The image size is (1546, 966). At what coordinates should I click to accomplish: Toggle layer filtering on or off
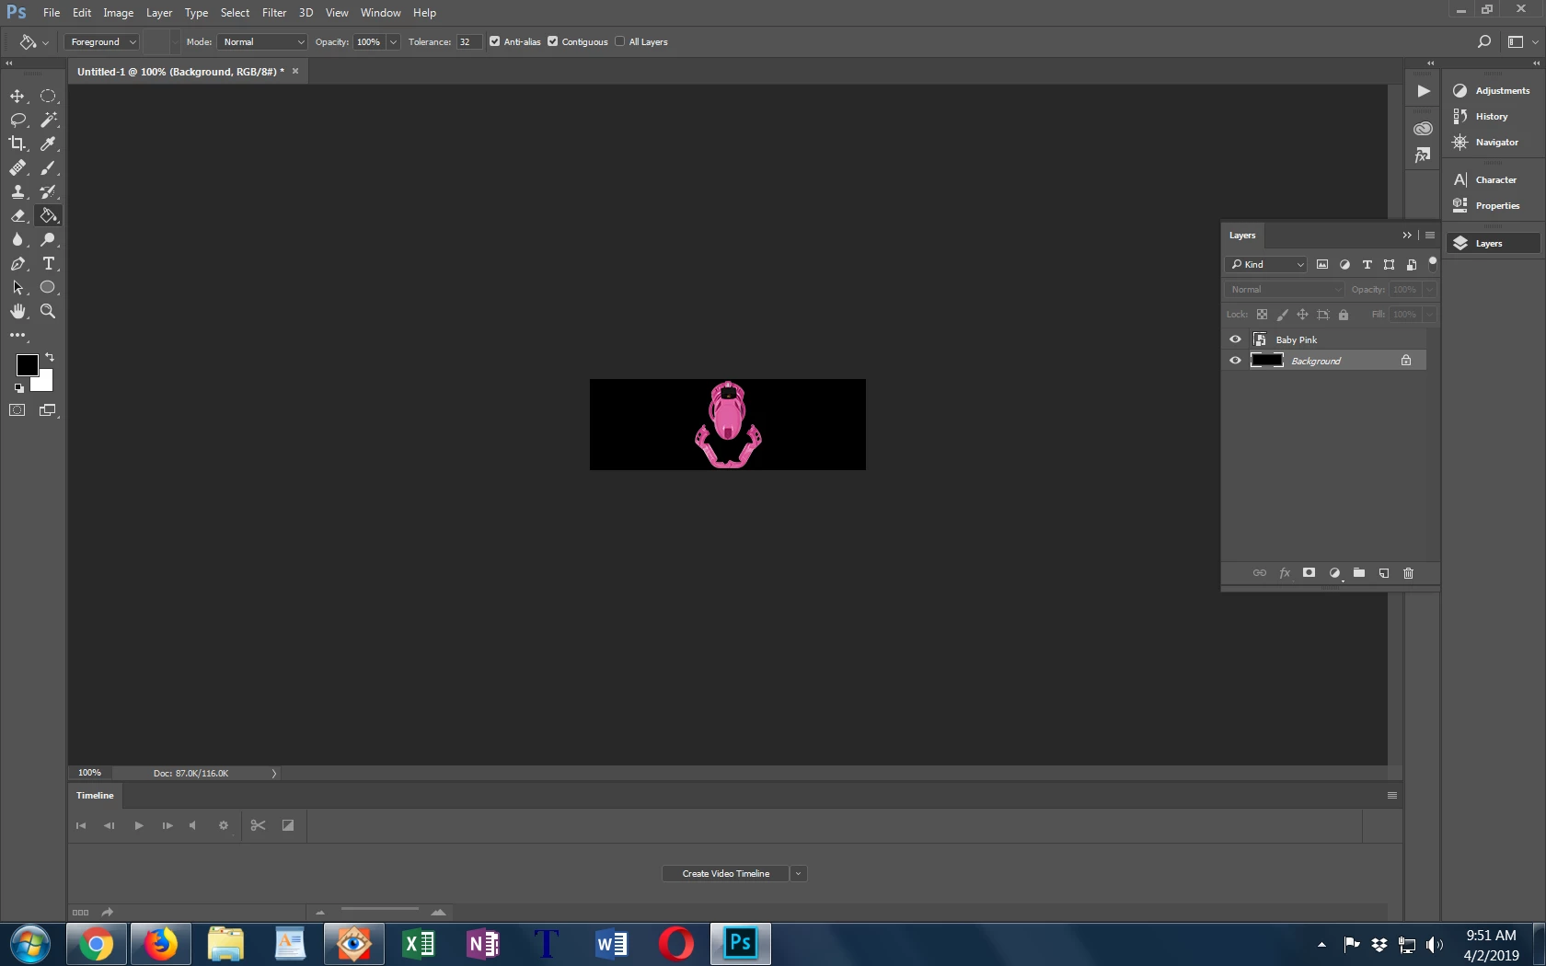[x=1432, y=263]
